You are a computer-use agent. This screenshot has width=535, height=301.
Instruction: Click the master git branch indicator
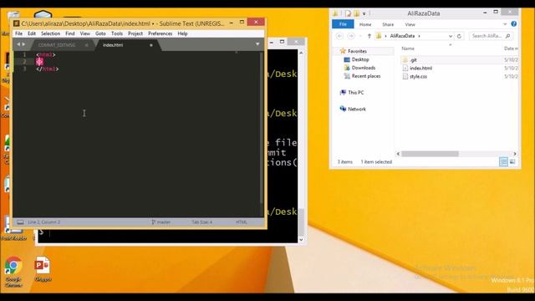coord(161,222)
